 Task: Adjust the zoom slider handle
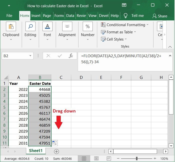tap(137, 159)
